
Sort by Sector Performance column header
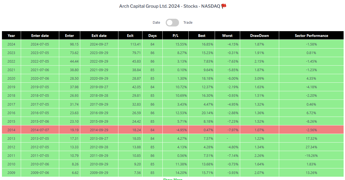[x=311, y=36]
